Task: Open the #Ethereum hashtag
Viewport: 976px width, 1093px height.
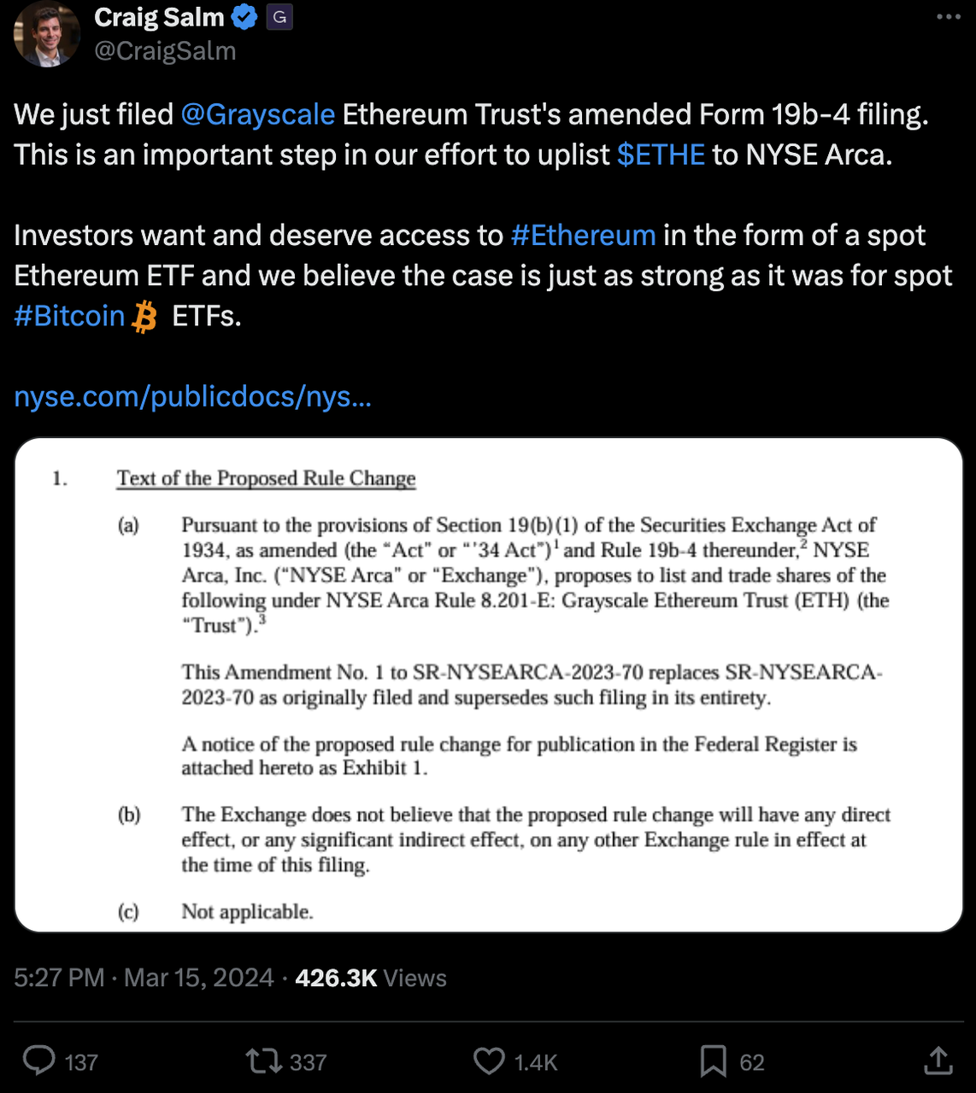Action: [x=583, y=235]
